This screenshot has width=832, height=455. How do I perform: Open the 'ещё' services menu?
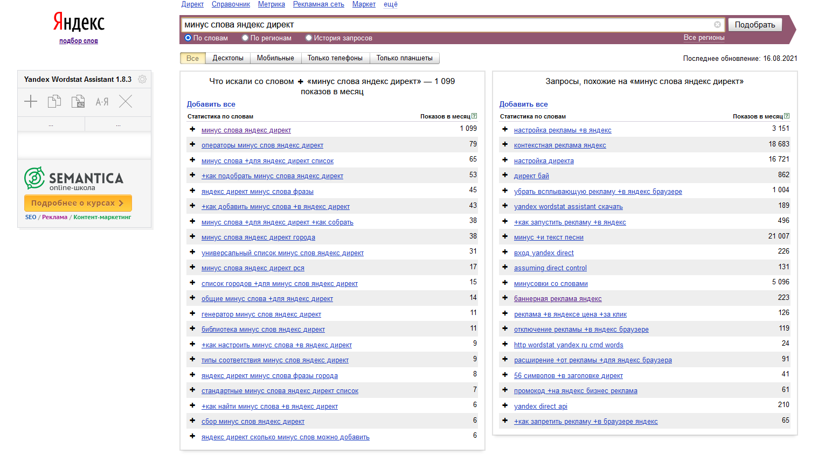click(391, 4)
